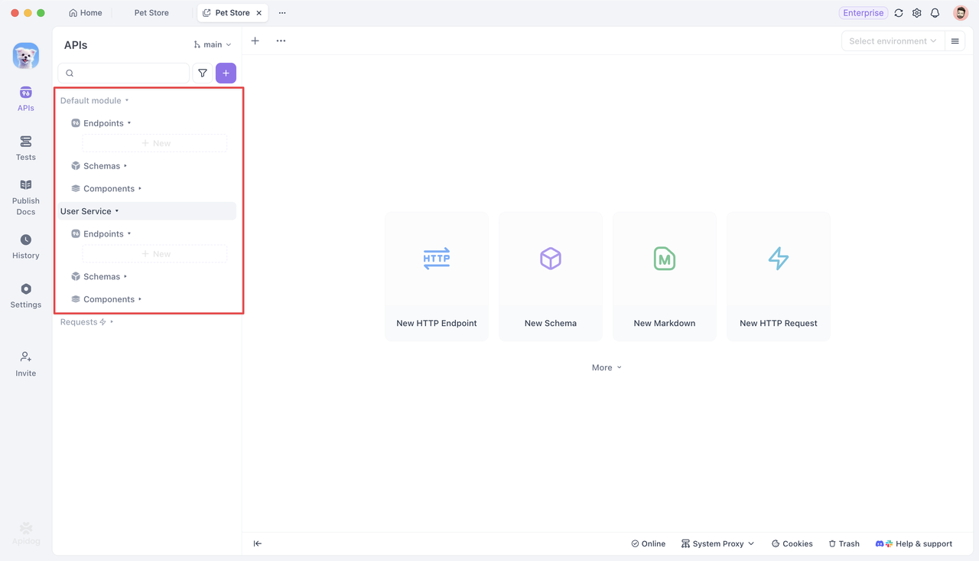Click the filter icon beside search
Screen dimensions: 979x561
(203, 73)
